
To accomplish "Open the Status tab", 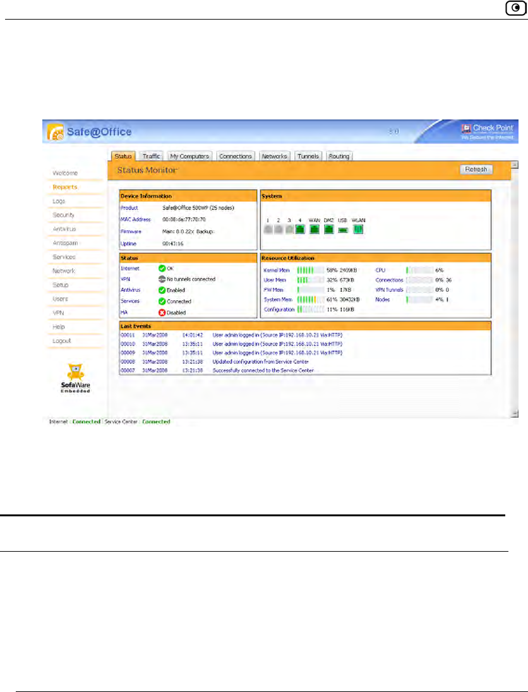I will coord(123,156).
